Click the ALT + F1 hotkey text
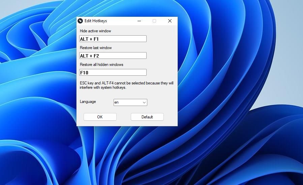303x185 pixels. (89, 39)
